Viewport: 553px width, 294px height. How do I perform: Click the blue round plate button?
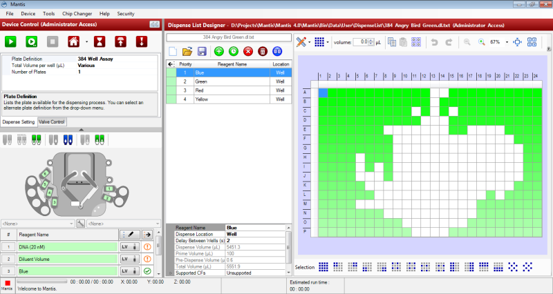[277, 51]
